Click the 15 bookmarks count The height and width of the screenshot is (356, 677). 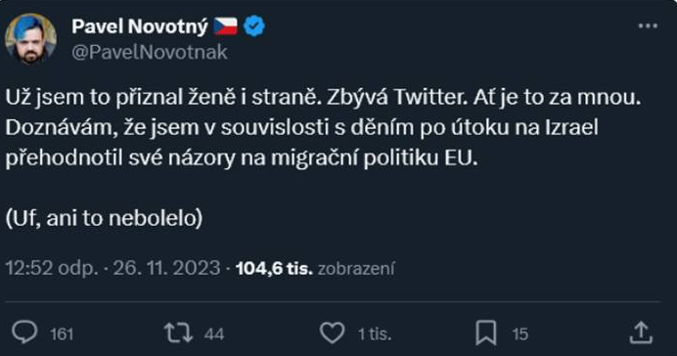(519, 334)
